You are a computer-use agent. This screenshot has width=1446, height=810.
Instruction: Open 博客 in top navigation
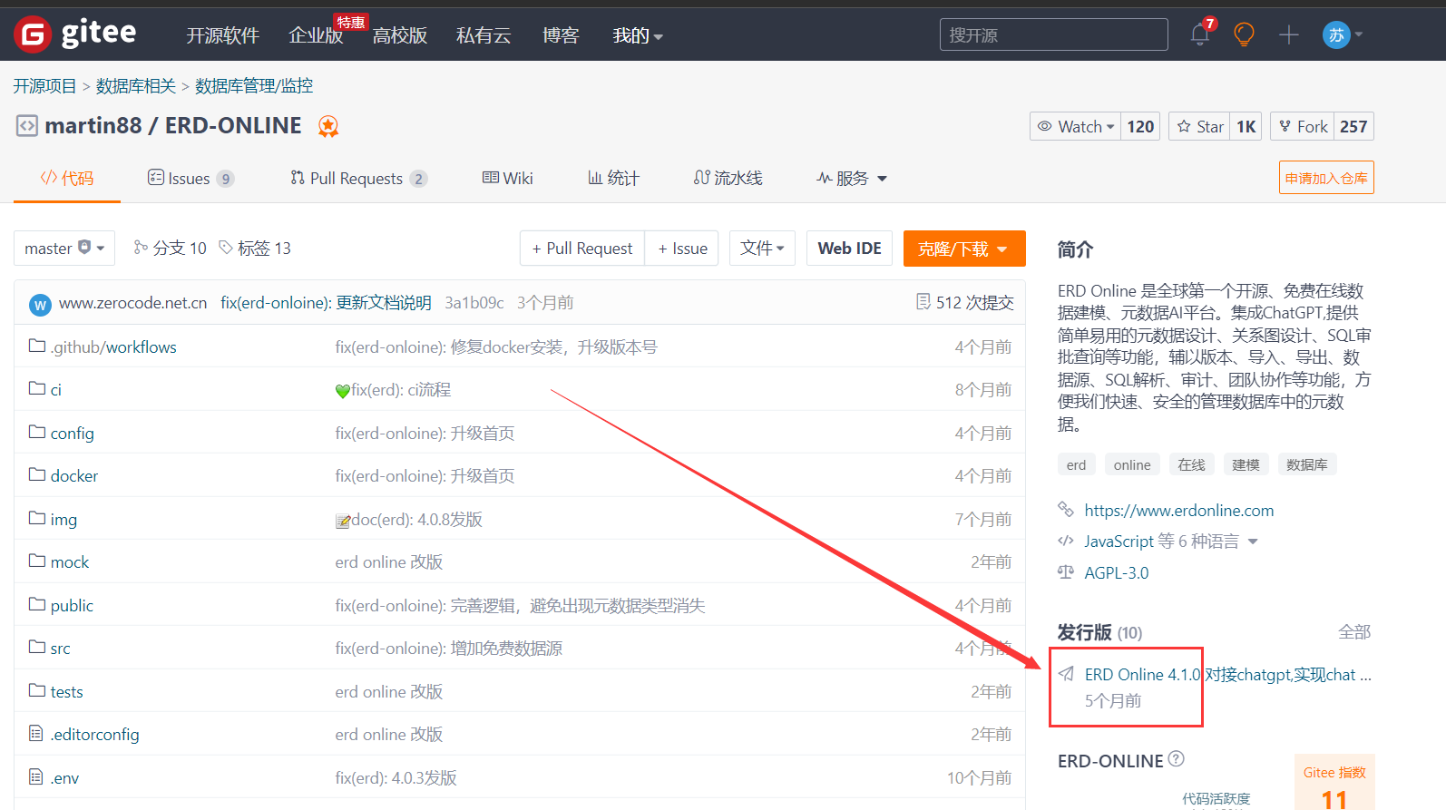561,35
